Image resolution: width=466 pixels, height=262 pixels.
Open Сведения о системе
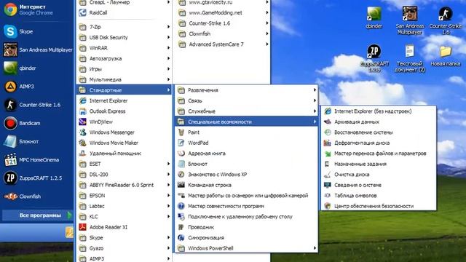click(379, 185)
